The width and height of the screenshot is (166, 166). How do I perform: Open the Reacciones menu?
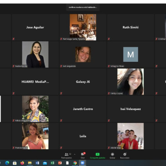(125, 156)
